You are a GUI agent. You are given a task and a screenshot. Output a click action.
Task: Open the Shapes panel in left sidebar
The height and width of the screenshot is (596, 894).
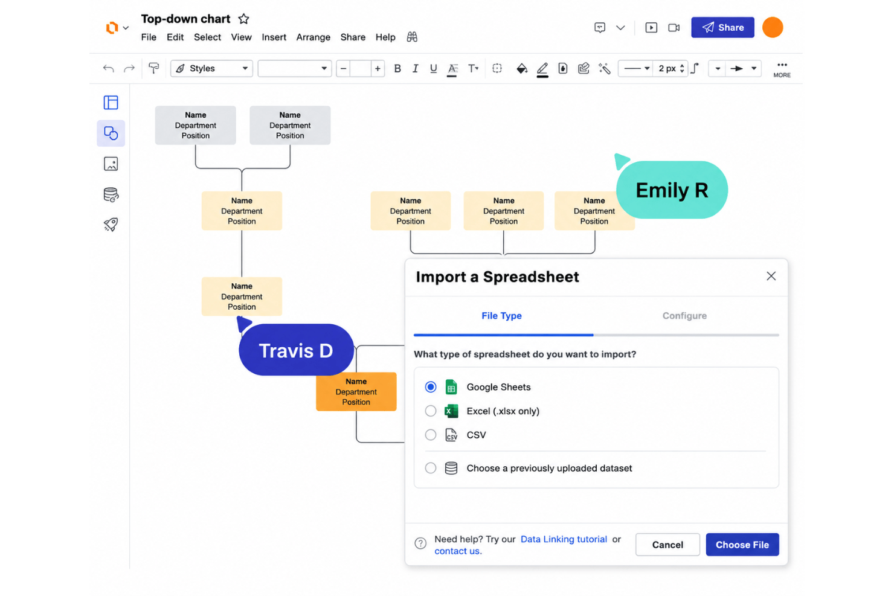tap(111, 133)
